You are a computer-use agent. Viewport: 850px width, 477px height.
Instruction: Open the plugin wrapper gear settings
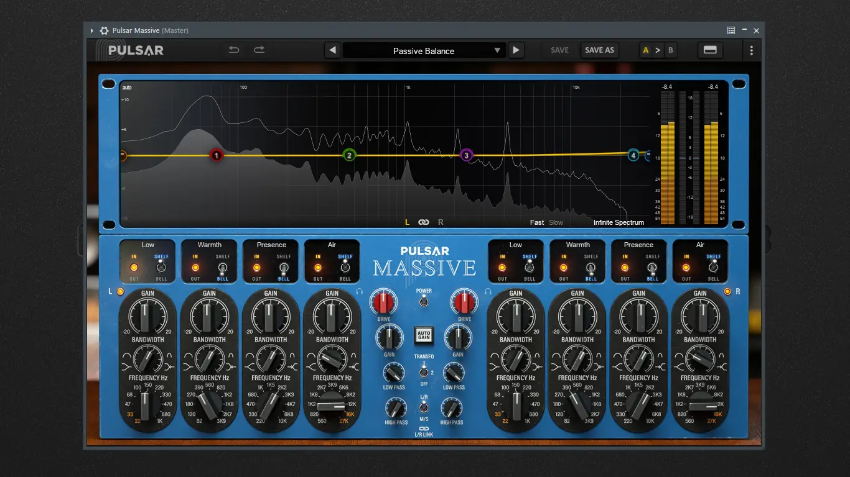104,30
